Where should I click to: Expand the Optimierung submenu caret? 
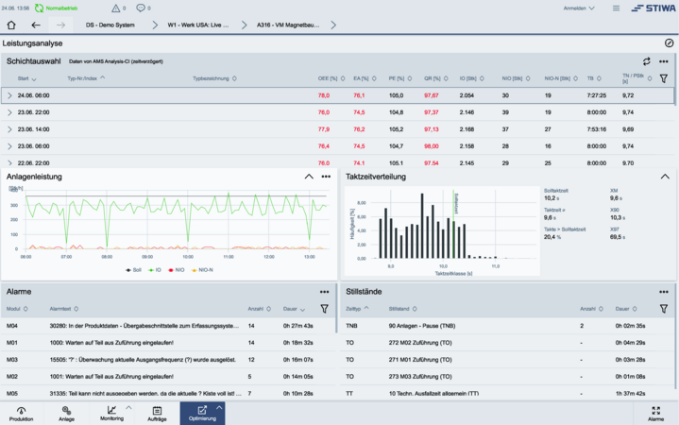(x=219, y=408)
